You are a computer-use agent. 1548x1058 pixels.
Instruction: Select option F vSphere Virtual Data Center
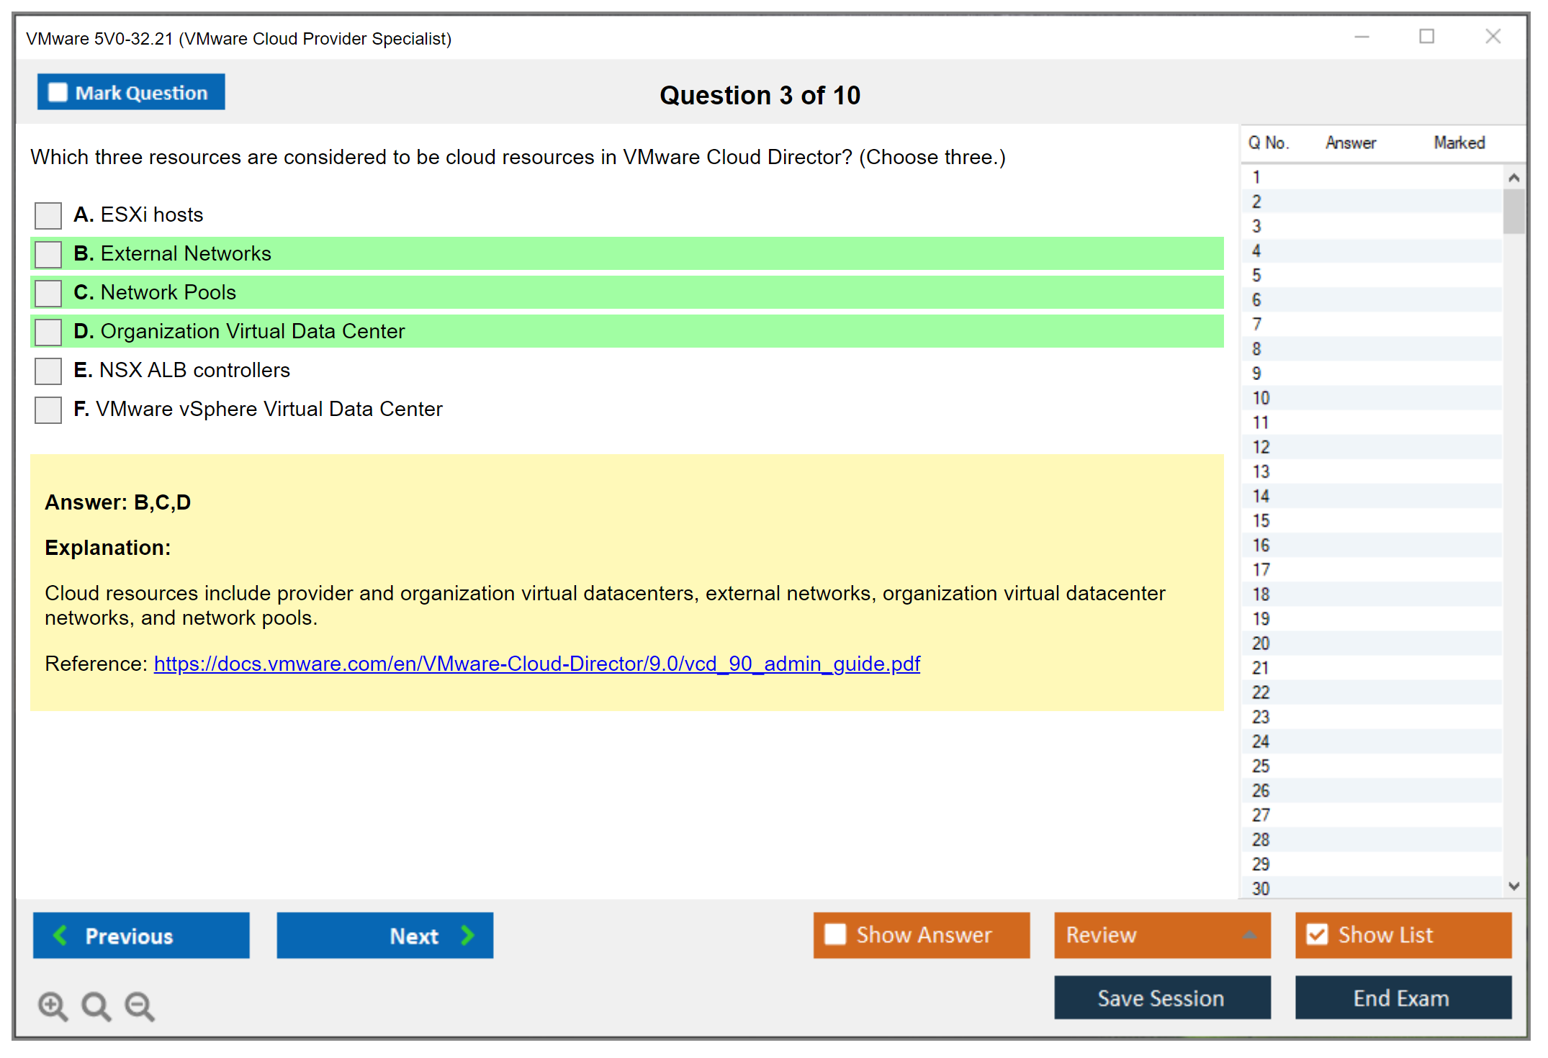[x=48, y=410]
